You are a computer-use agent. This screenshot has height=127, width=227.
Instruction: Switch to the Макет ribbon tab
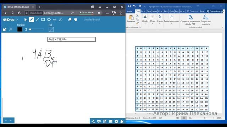coord(155,11)
